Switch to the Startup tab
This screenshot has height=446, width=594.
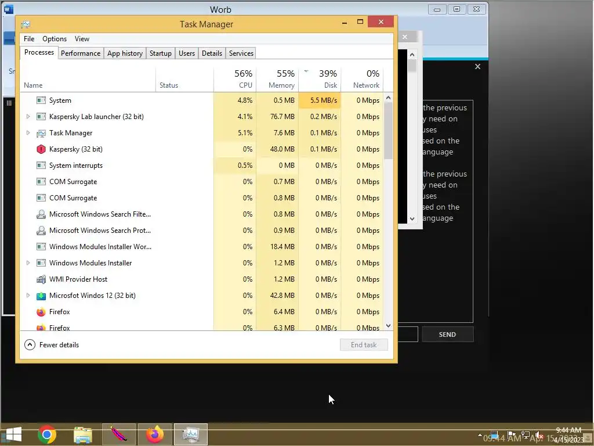point(161,53)
